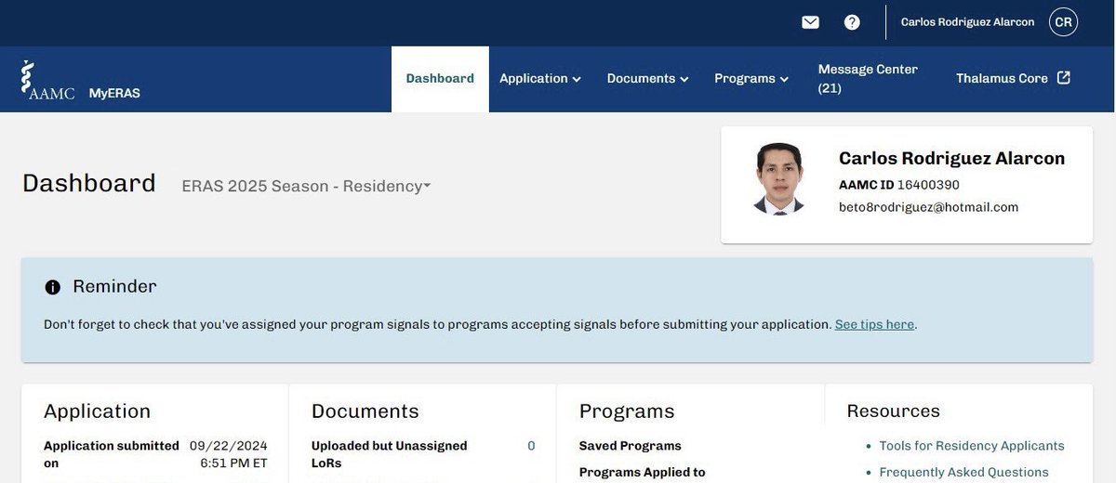Expand the Programs menu
Screen dimensions: 1116x483
click(751, 79)
